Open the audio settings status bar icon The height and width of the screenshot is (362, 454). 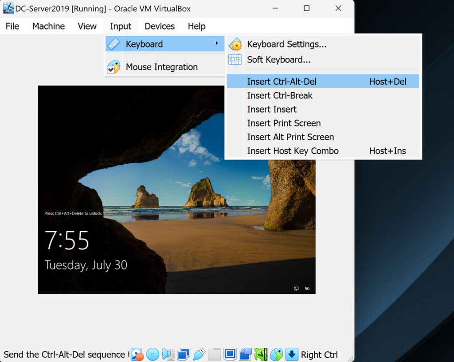pyautogui.click(x=168, y=354)
